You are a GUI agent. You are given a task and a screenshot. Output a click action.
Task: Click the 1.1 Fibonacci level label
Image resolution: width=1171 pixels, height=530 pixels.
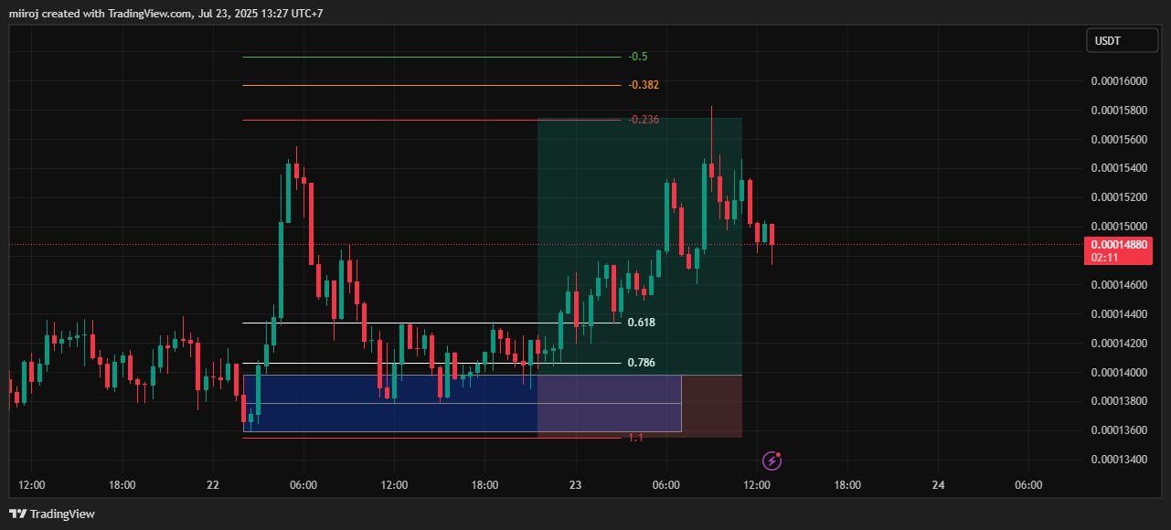point(635,438)
